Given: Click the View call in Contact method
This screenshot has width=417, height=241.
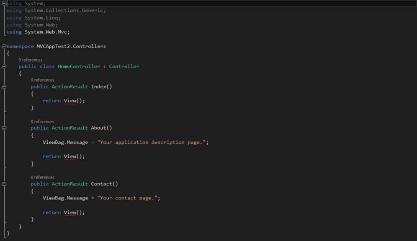Looking at the screenshot, I should pos(70,212).
